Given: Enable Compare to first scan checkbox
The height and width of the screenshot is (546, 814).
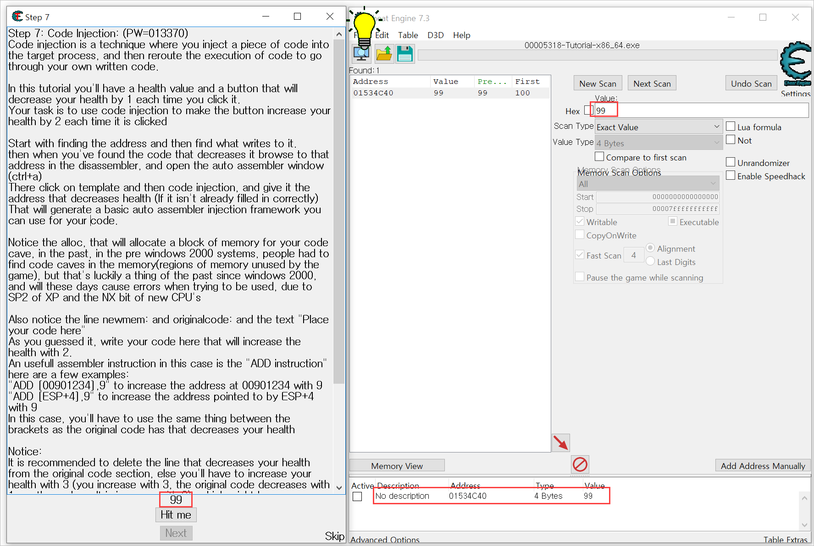Looking at the screenshot, I should click(599, 157).
